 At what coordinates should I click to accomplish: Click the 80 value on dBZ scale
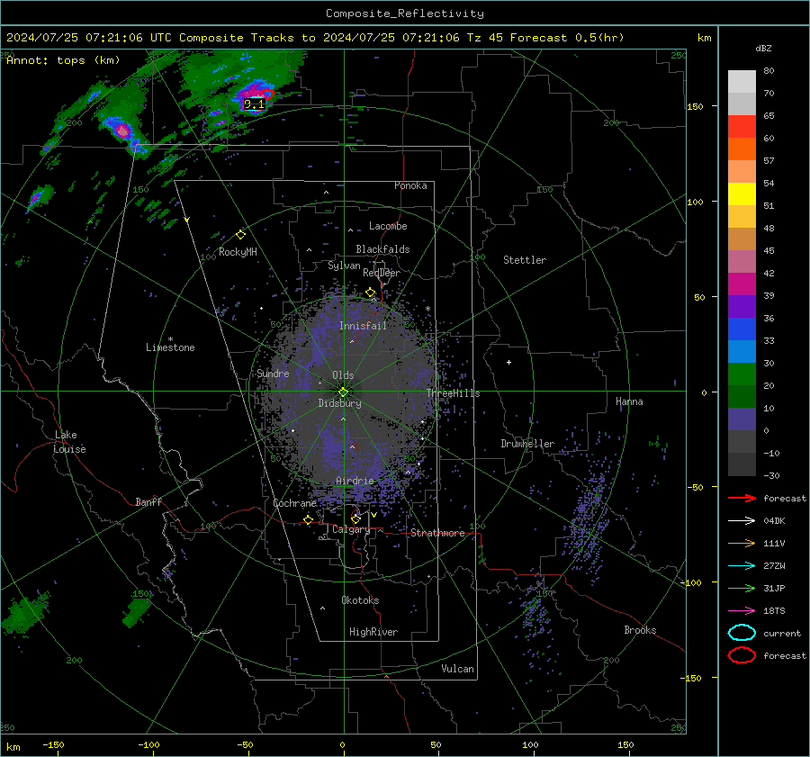click(x=769, y=71)
